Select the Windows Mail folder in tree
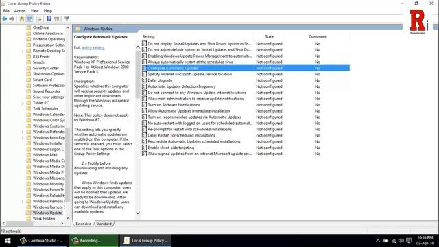Image resolution: width=439 pixels, height=247 pixels. coord(45,155)
